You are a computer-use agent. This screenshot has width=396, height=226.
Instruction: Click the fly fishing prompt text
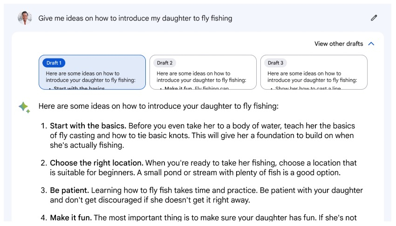135,18
